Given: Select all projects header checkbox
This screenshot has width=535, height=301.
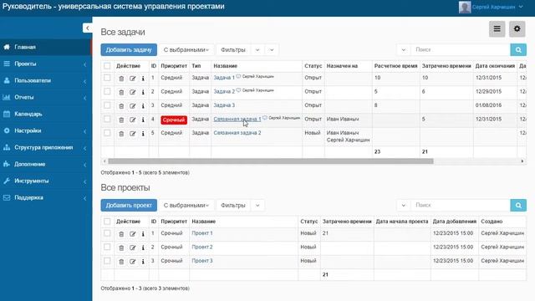Looking at the screenshot, I should click(x=107, y=222).
